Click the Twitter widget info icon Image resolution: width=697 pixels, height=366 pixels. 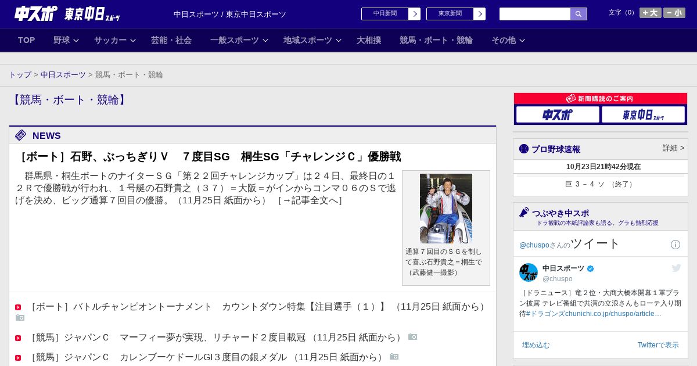(676, 245)
